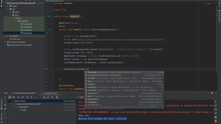Click Next Tip link in completion popup

[x=153, y=107]
